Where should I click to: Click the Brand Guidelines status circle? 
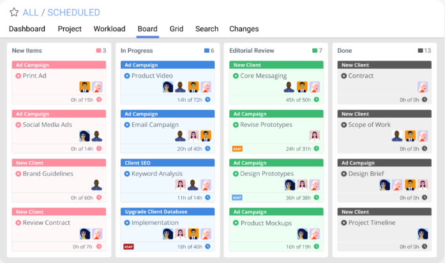(x=18, y=174)
